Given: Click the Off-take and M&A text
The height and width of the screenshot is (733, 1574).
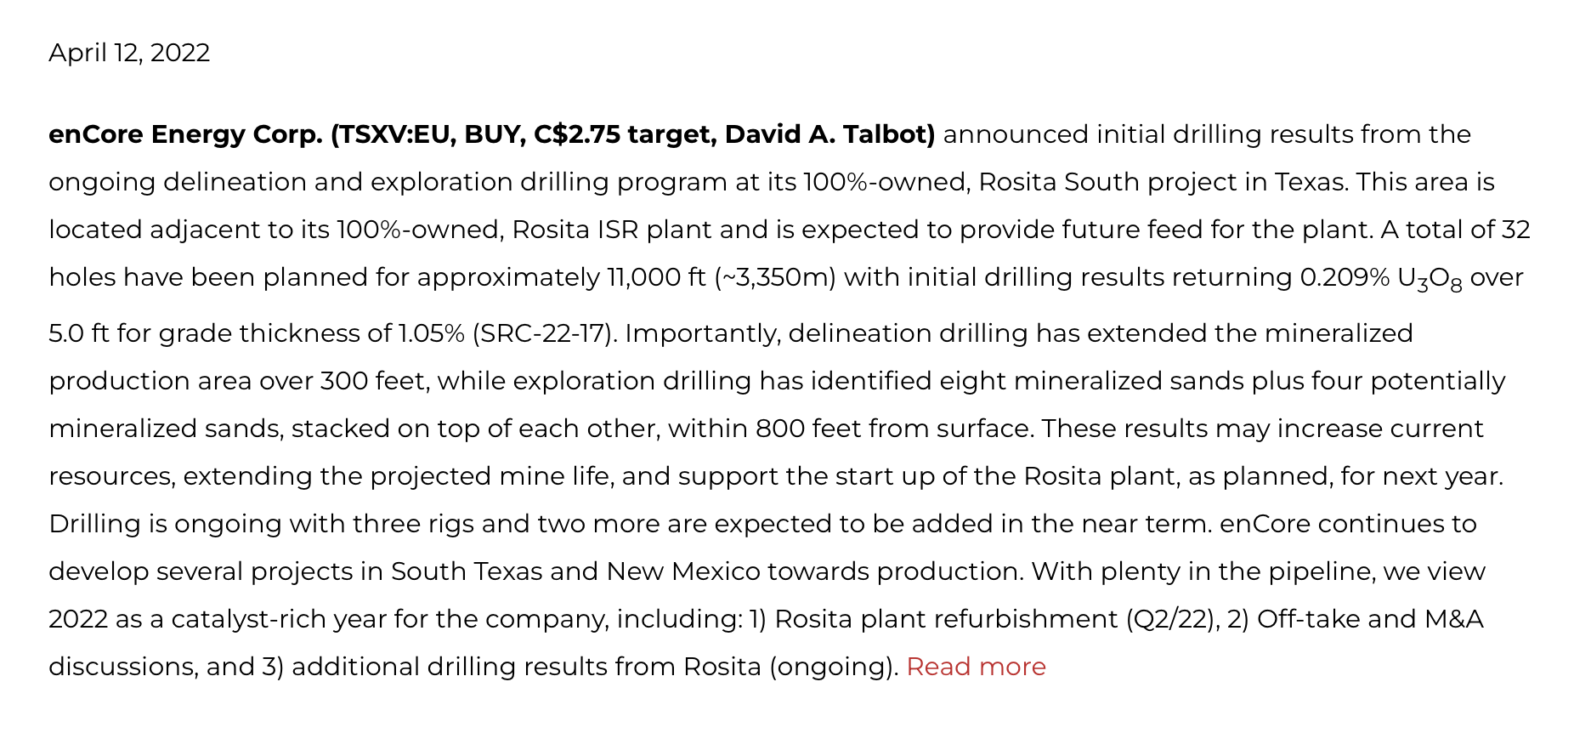Looking at the screenshot, I should click(1370, 619).
